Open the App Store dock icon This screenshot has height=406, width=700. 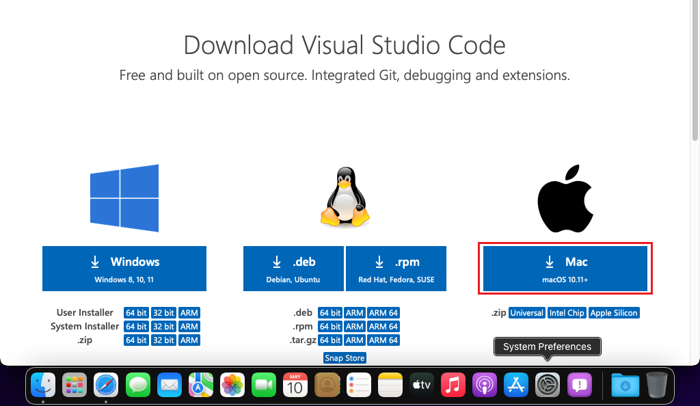[x=516, y=385]
